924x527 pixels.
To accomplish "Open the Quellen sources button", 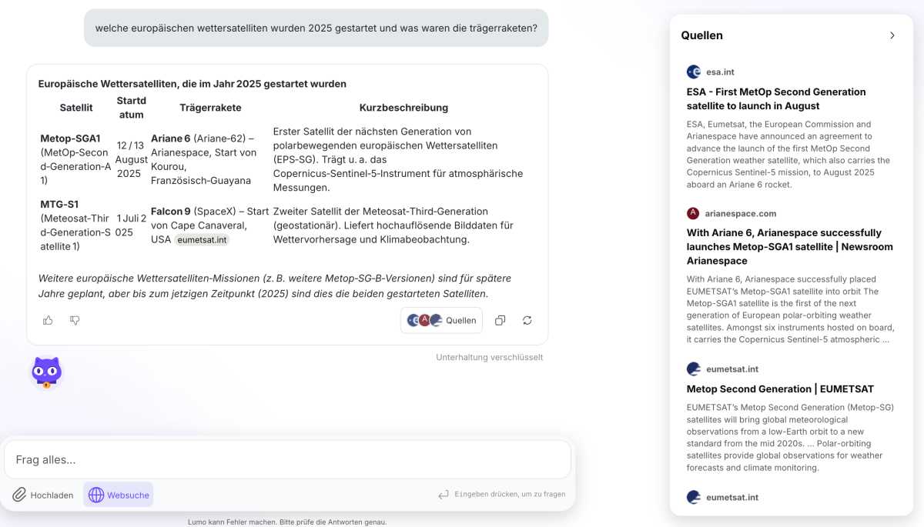I will [x=442, y=320].
